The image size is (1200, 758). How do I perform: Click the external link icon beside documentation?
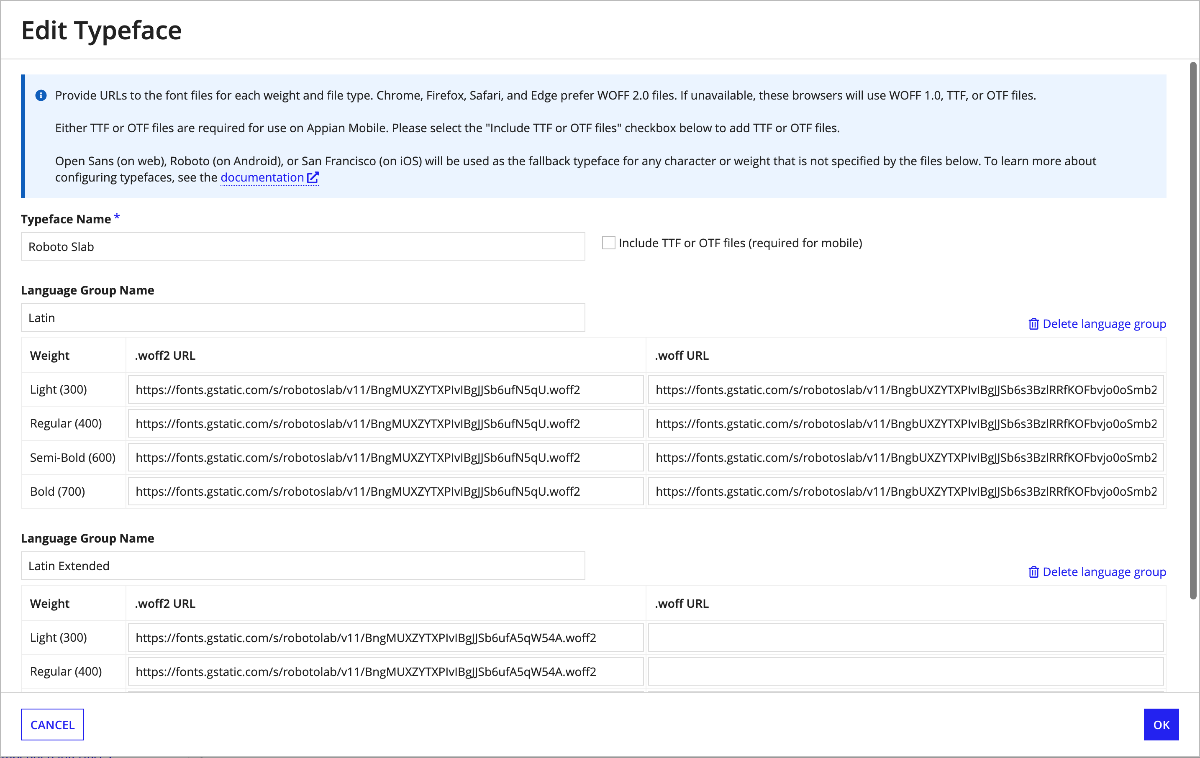coord(313,177)
